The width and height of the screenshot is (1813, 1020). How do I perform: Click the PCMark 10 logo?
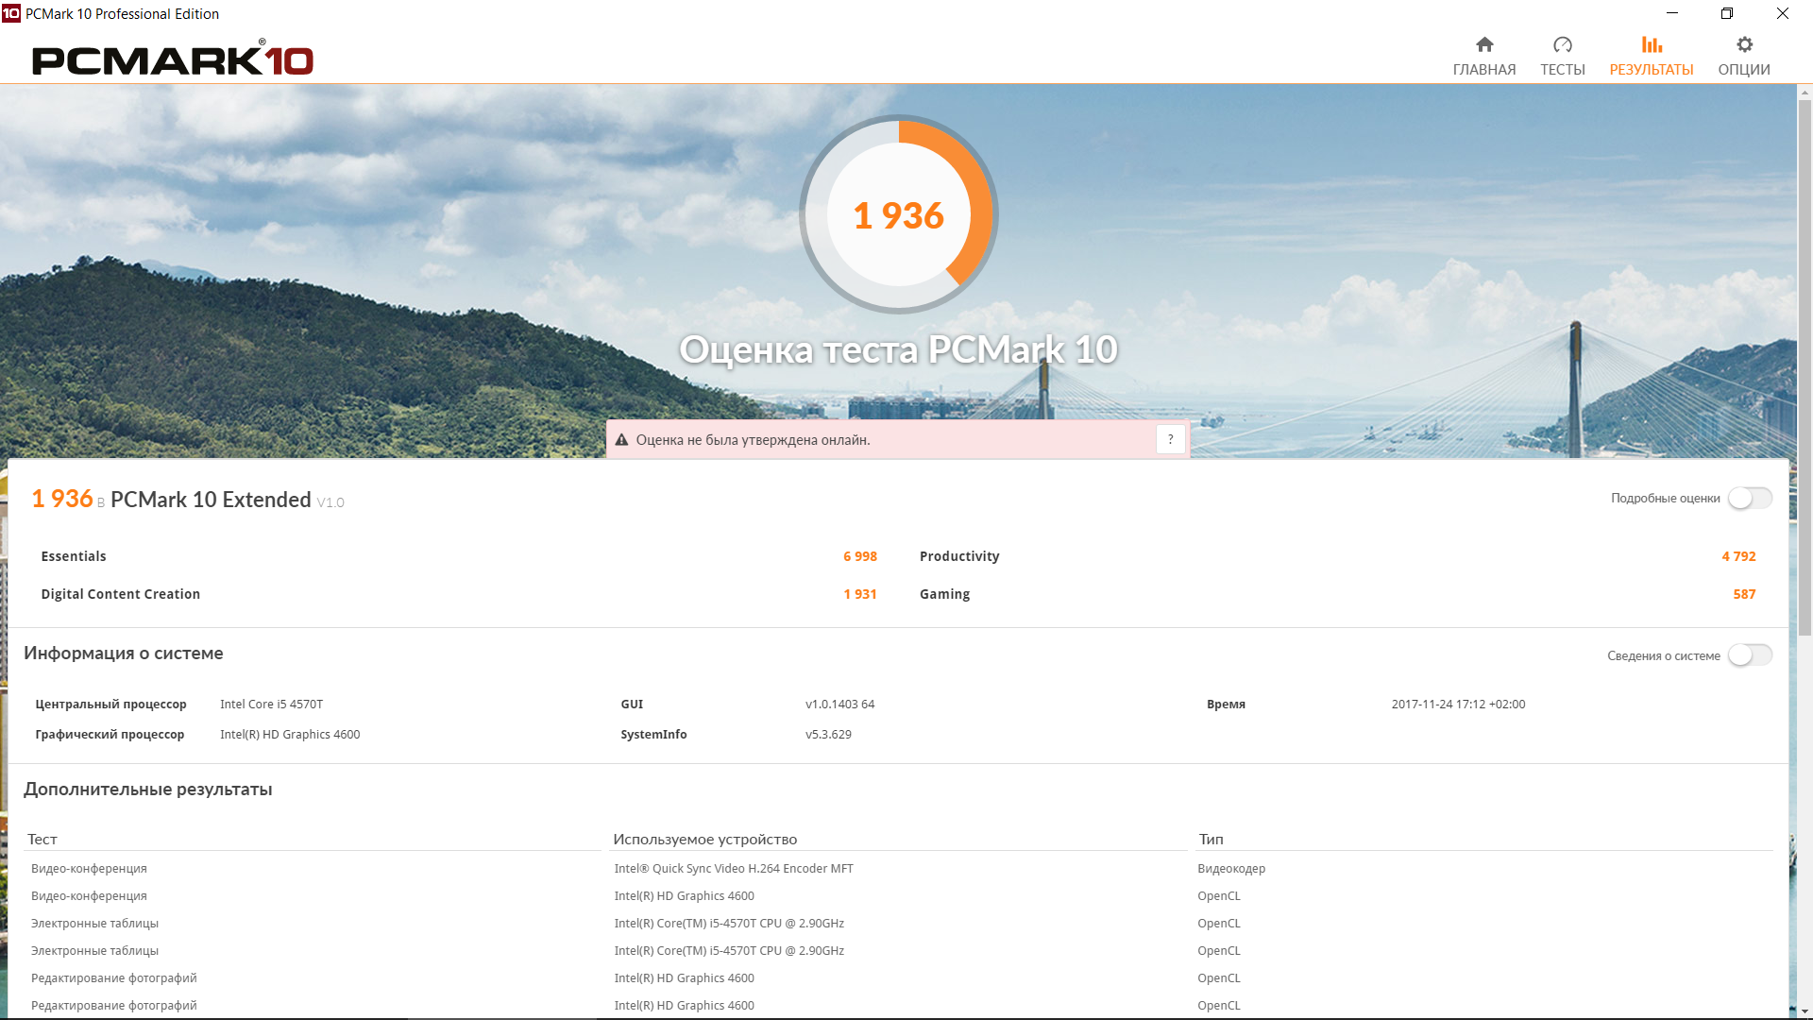point(173,59)
